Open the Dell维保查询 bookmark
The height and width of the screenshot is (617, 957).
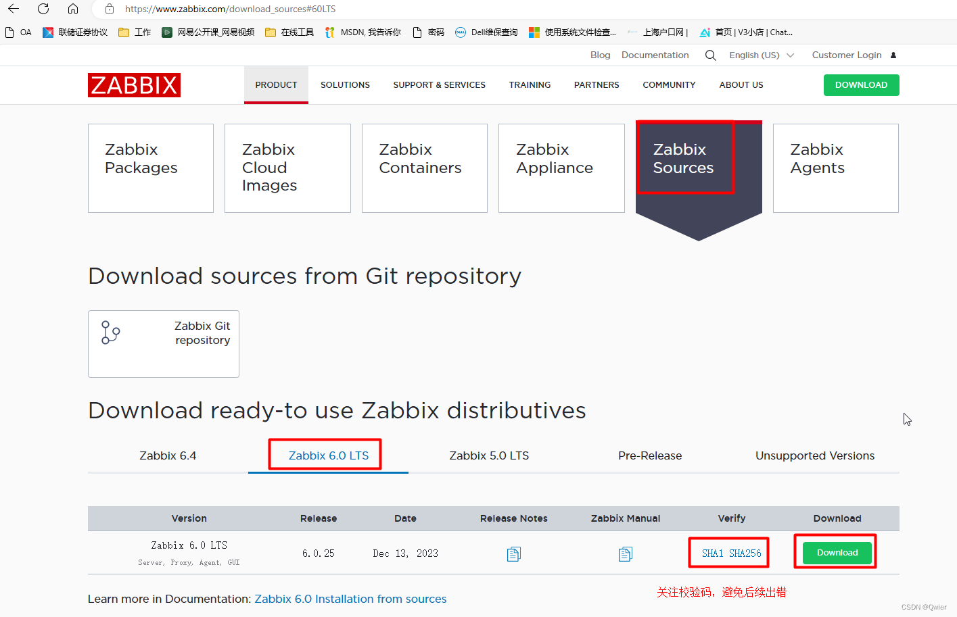pyautogui.click(x=486, y=32)
